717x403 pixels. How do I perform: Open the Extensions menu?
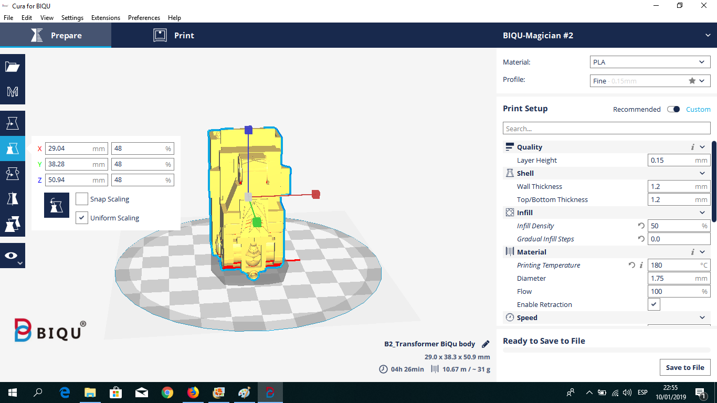coord(106,17)
